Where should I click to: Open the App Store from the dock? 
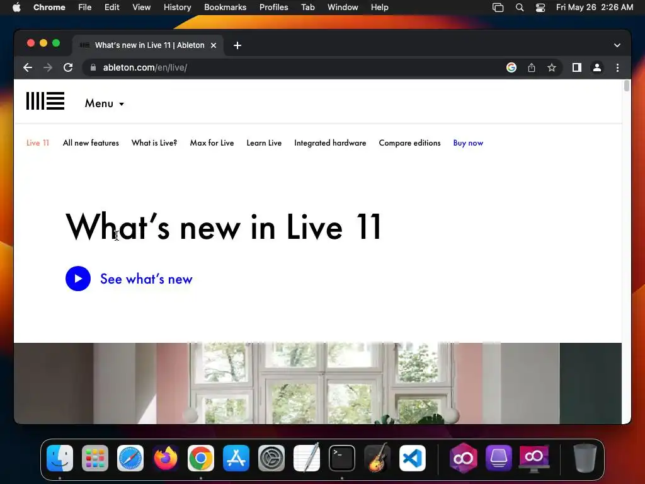pyautogui.click(x=236, y=458)
